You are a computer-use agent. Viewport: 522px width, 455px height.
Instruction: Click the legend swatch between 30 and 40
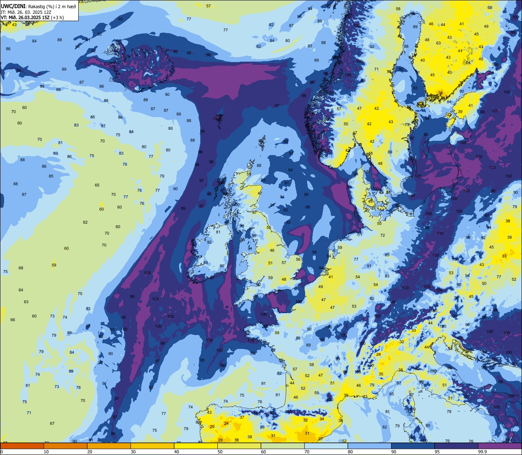tap(152, 446)
